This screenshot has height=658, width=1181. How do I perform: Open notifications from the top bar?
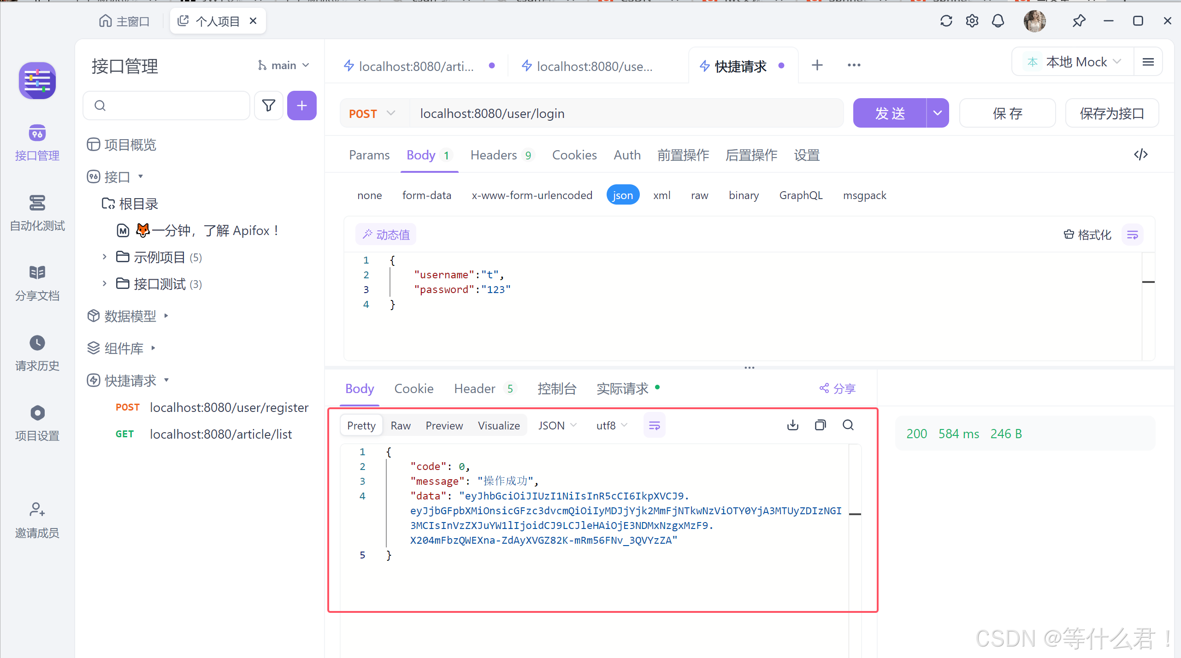998,21
